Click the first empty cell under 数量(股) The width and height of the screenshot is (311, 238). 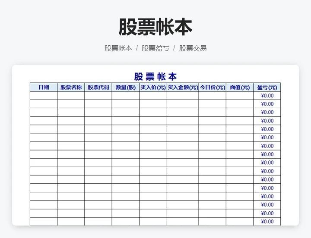126,96
